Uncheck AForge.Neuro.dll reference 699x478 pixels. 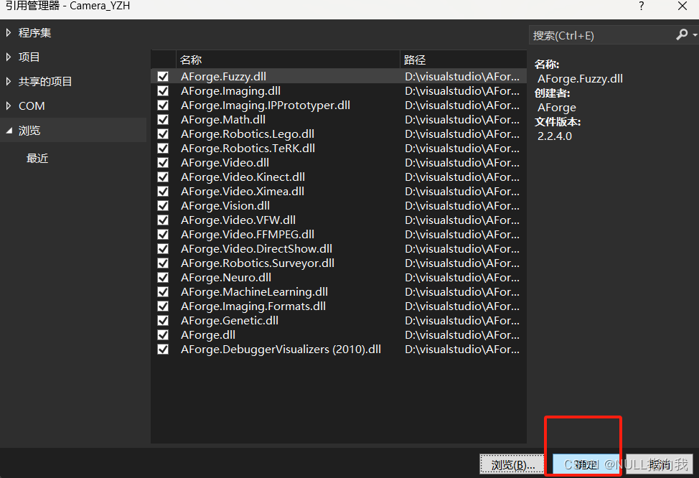[x=162, y=277]
